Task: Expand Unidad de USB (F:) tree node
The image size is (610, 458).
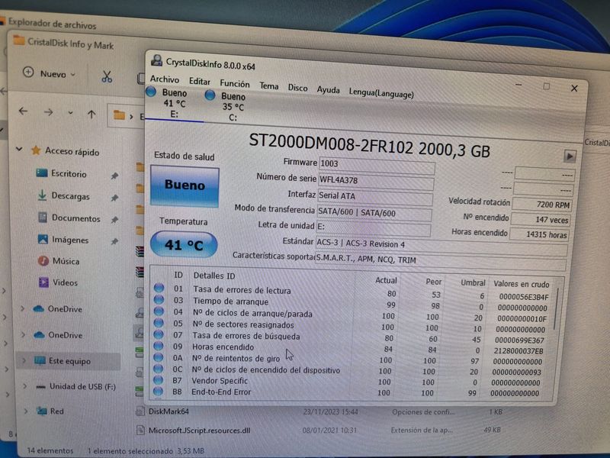Action: 25,386
